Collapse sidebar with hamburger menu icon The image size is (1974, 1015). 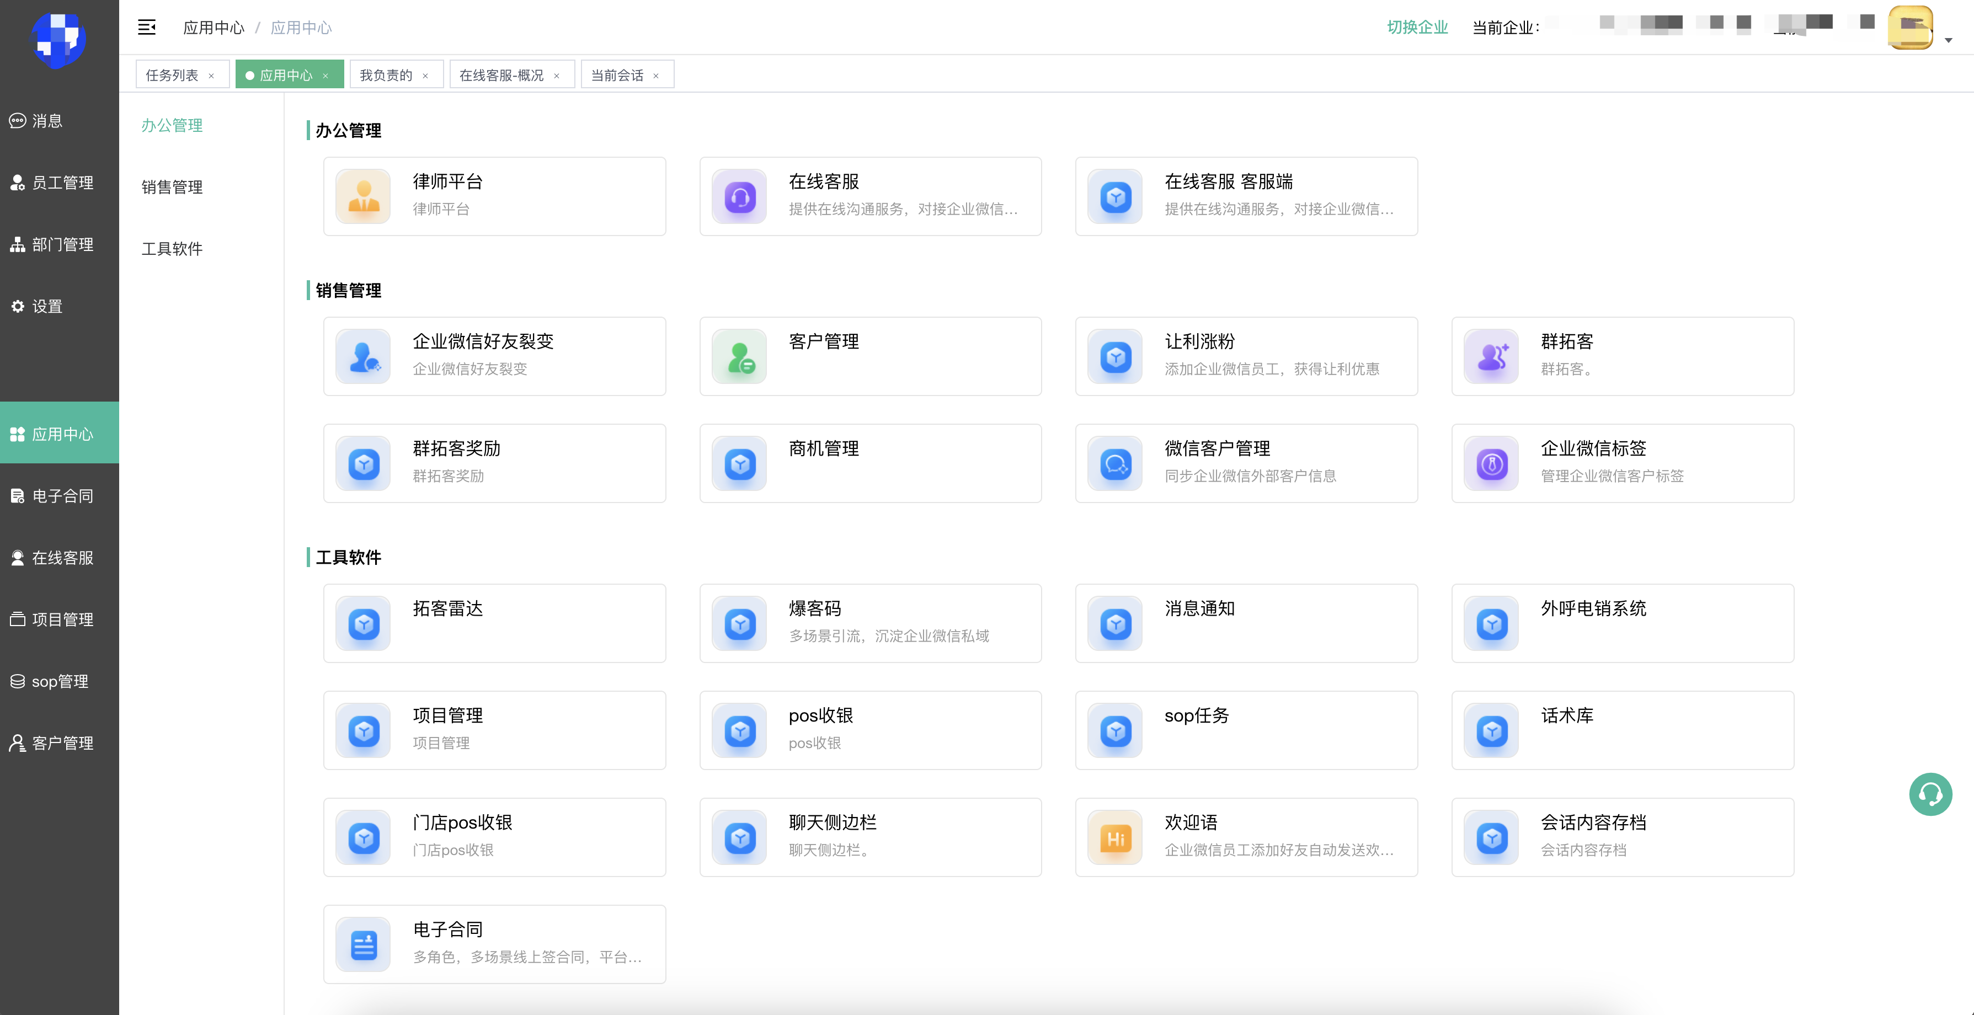(x=146, y=28)
